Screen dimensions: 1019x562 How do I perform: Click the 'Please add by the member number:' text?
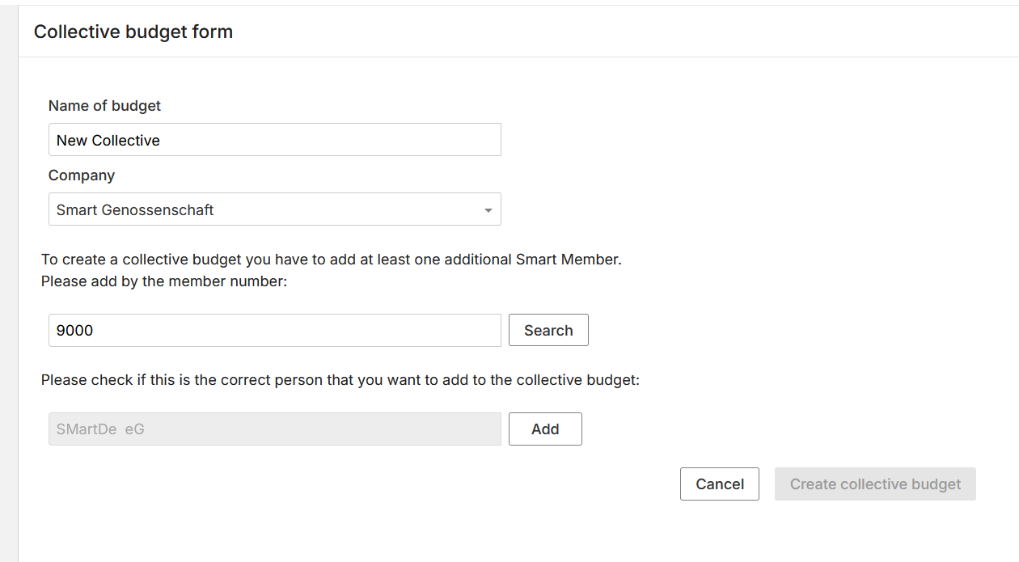(164, 282)
